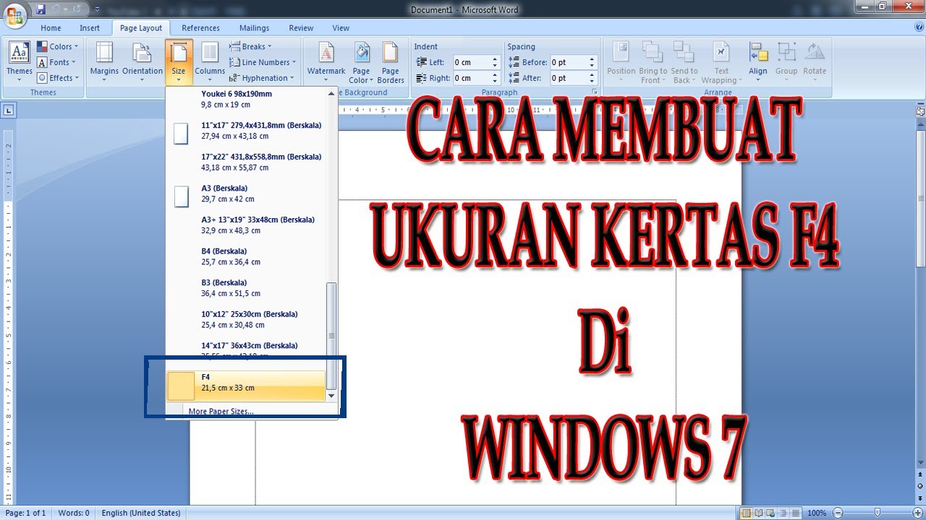Viewport: 926px width, 520px height.
Task: Open the Themes gallery
Action: 20,62
